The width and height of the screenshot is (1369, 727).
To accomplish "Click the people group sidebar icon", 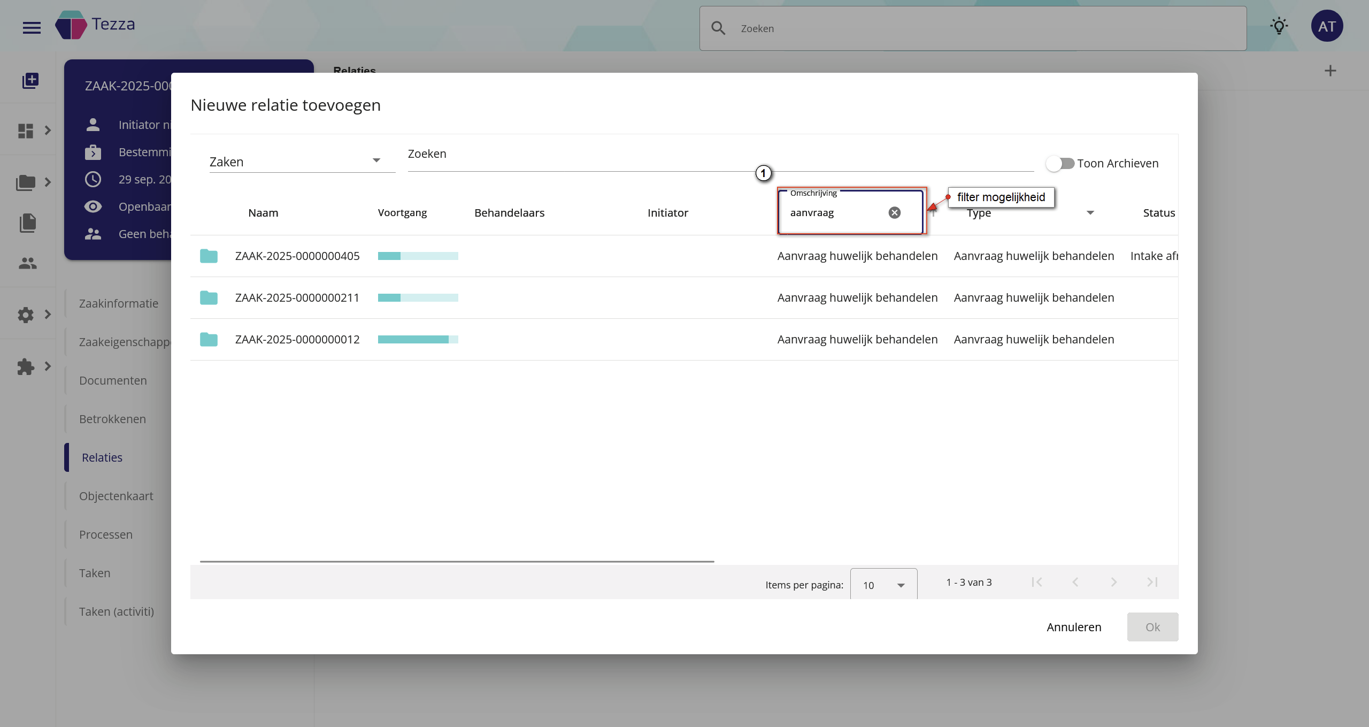I will 28,263.
